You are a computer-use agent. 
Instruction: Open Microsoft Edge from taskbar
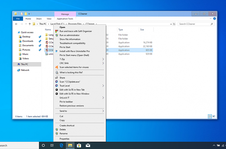61,145
